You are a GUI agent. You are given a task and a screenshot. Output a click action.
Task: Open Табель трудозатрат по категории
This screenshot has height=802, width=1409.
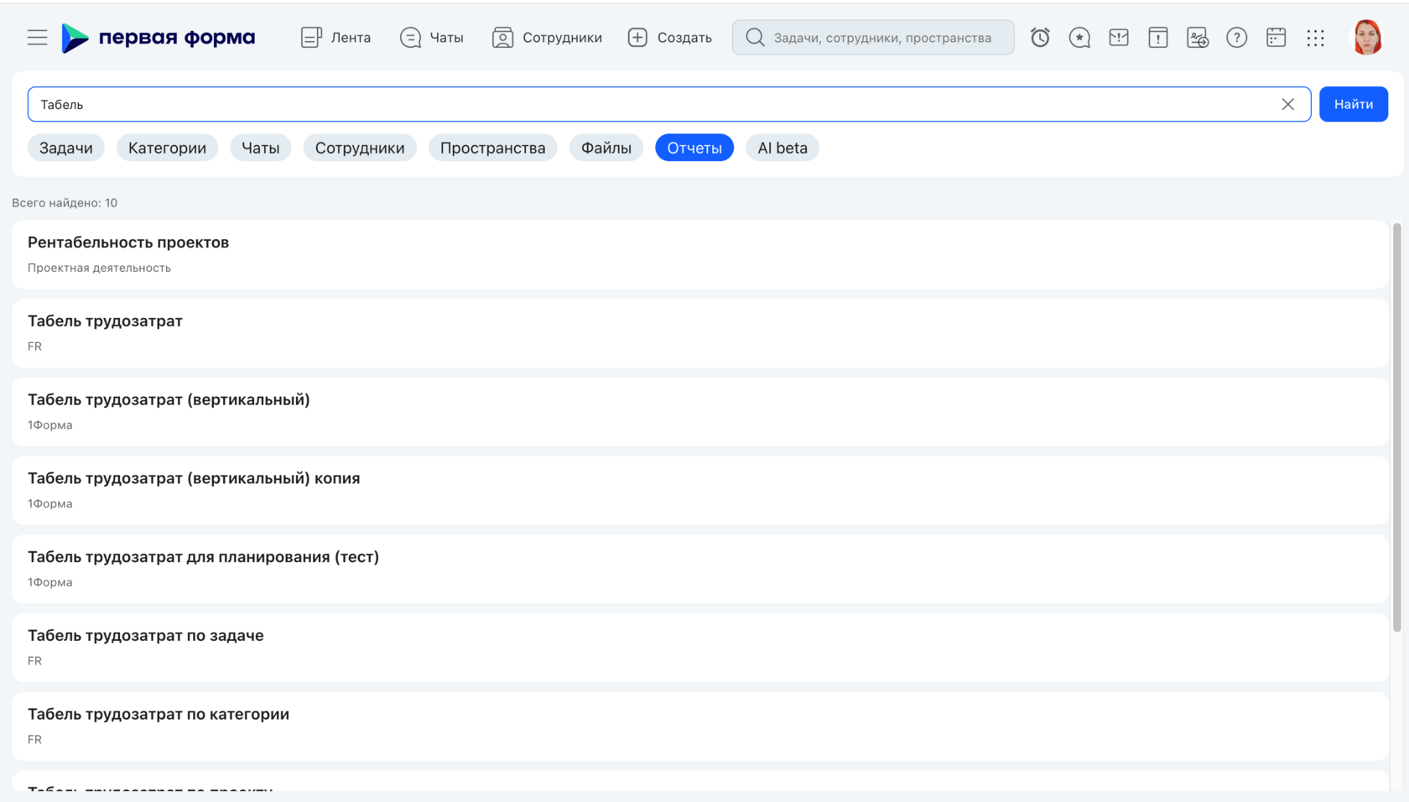[x=699, y=726]
